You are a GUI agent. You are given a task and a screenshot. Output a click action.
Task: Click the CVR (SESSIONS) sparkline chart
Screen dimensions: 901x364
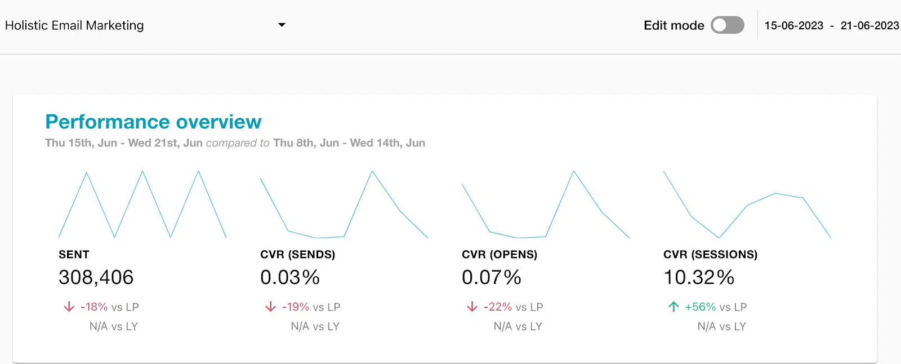747,205
